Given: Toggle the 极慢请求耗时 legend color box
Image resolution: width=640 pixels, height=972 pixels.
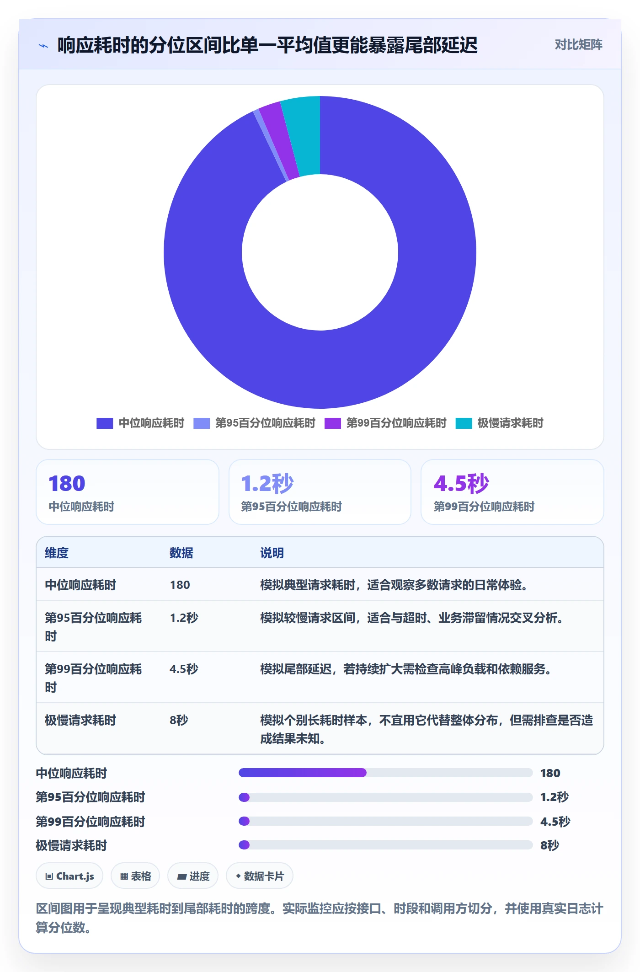Looking at the screenshot, I should [464, 423].
